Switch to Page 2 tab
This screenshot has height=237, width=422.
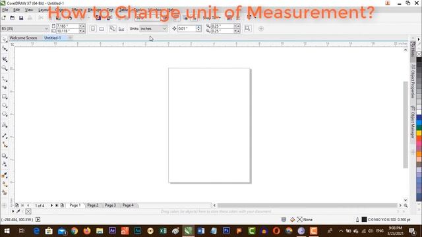92,205
